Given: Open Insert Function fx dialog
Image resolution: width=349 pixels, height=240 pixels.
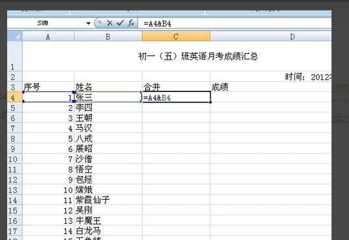Looking at the screenshot, I should pos(131,23).
